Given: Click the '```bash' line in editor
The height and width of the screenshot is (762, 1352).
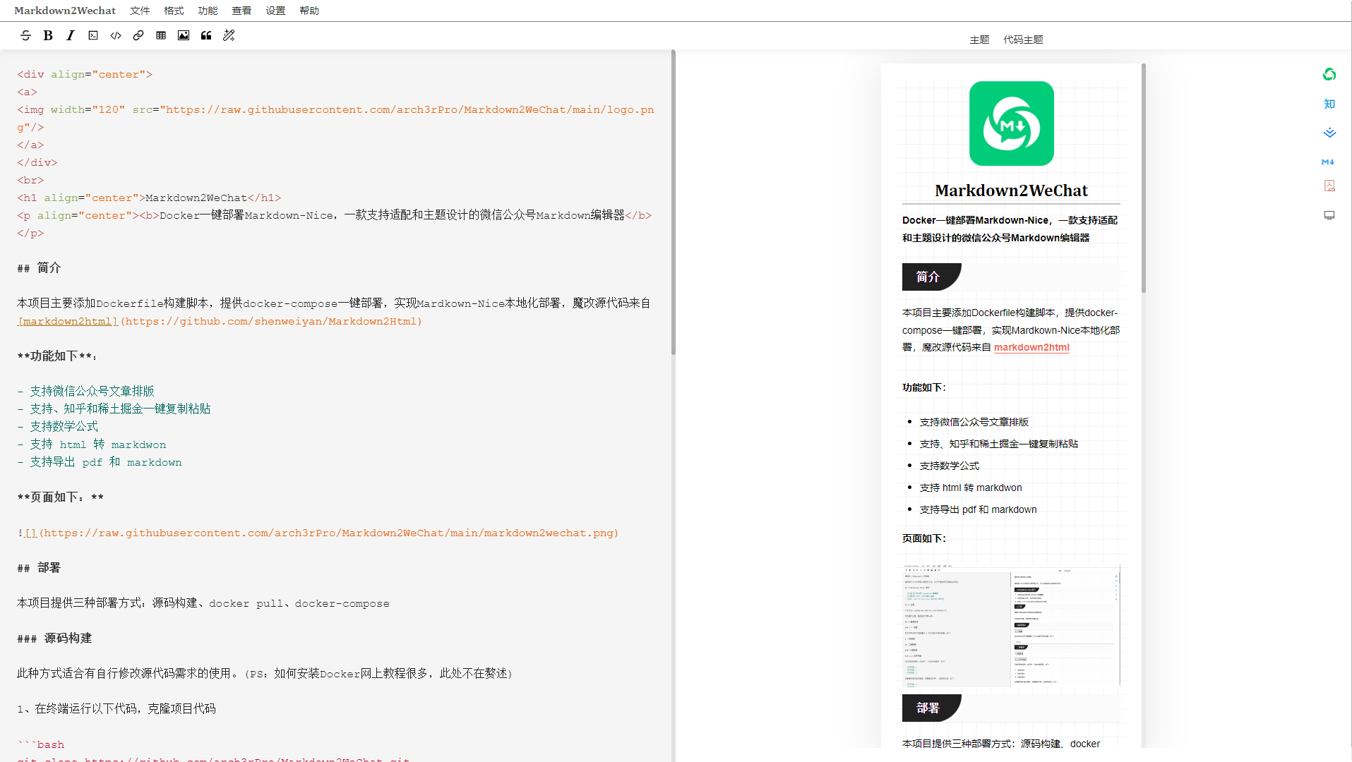Looking at the screenshot, I should (41, 744).
